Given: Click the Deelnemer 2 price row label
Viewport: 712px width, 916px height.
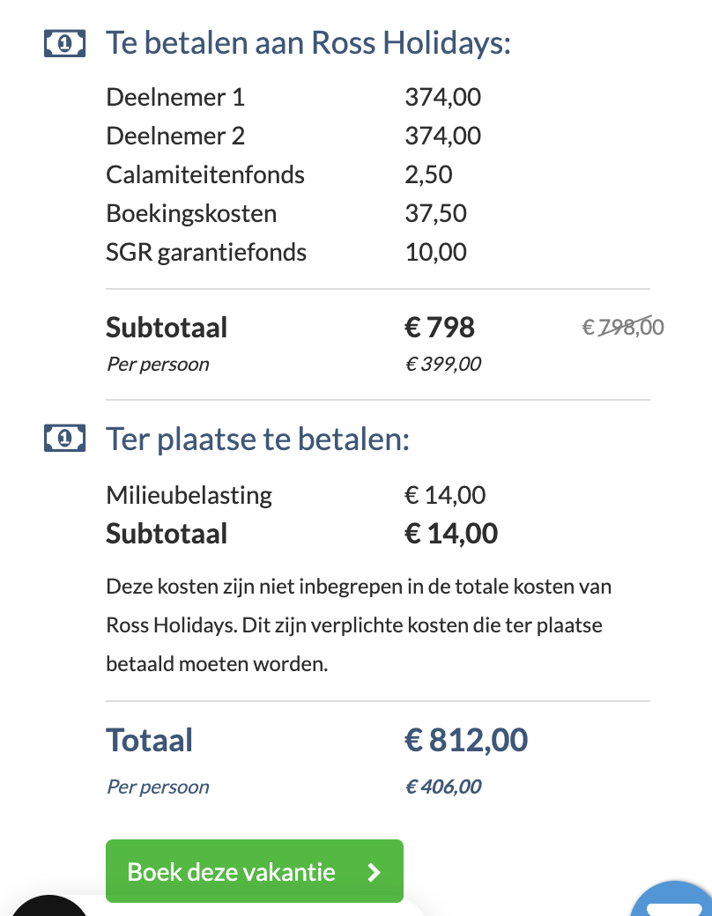Looking at the screenshot, I should pyautogui.click(x=175, y=136).
